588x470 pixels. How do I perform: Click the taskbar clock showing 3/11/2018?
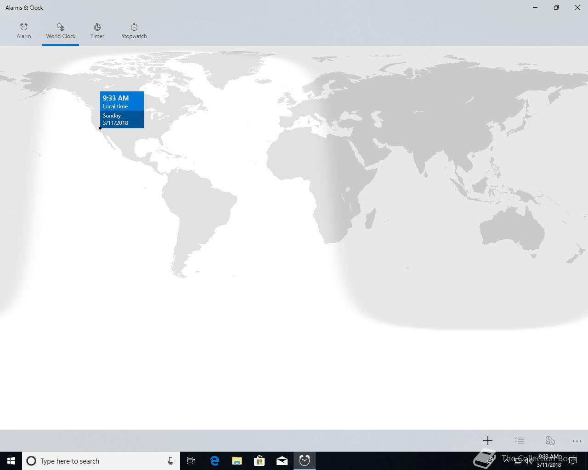tap(549, 461)
